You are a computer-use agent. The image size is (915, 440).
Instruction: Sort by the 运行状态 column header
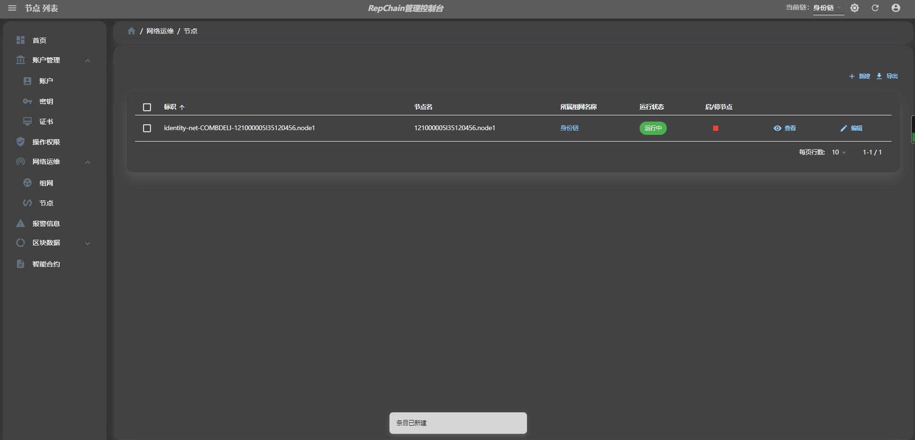(652, 107)
